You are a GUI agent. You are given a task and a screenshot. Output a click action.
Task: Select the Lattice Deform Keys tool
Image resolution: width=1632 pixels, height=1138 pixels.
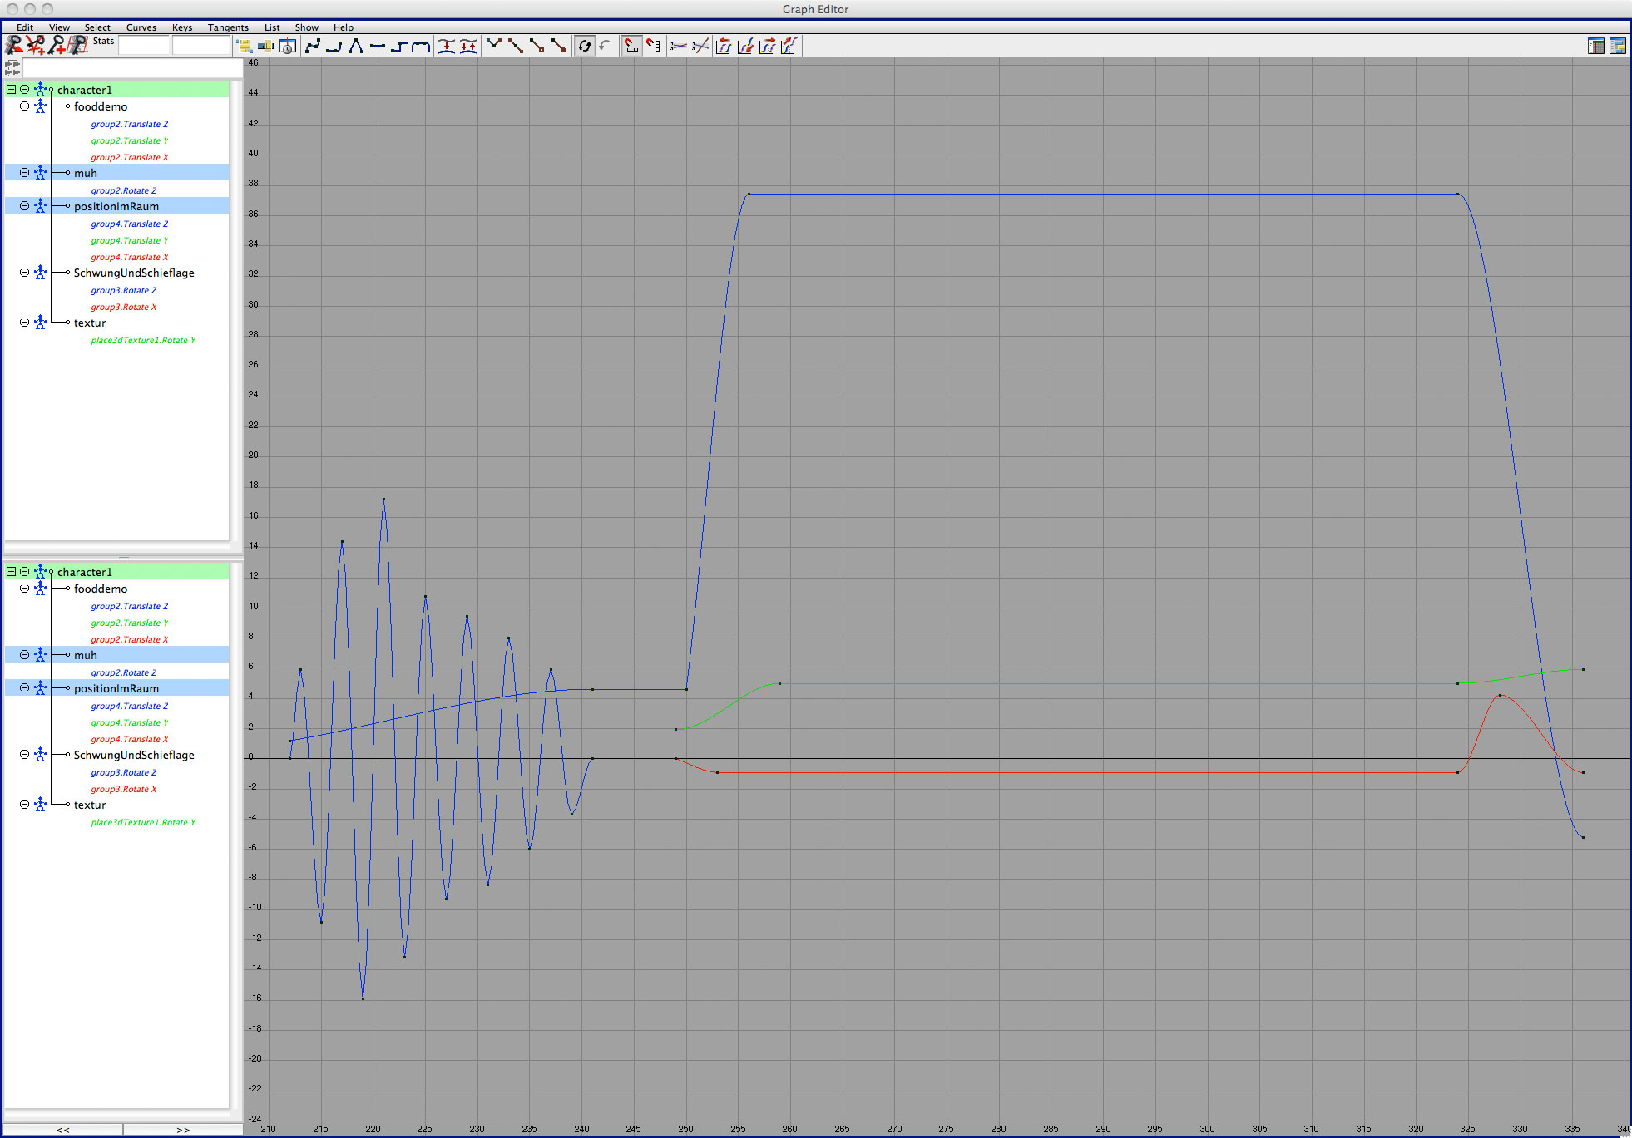click(x=78, y=46)
